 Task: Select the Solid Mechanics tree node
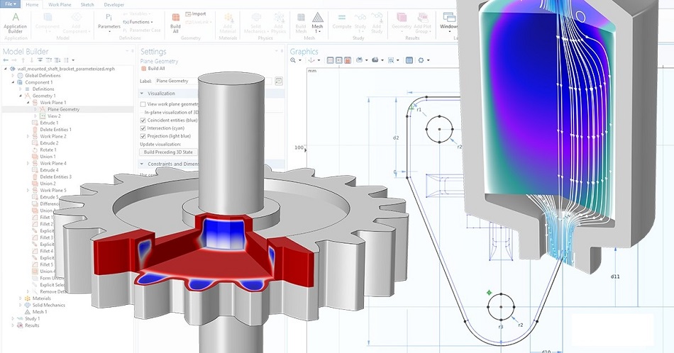[x=48, y=306]
